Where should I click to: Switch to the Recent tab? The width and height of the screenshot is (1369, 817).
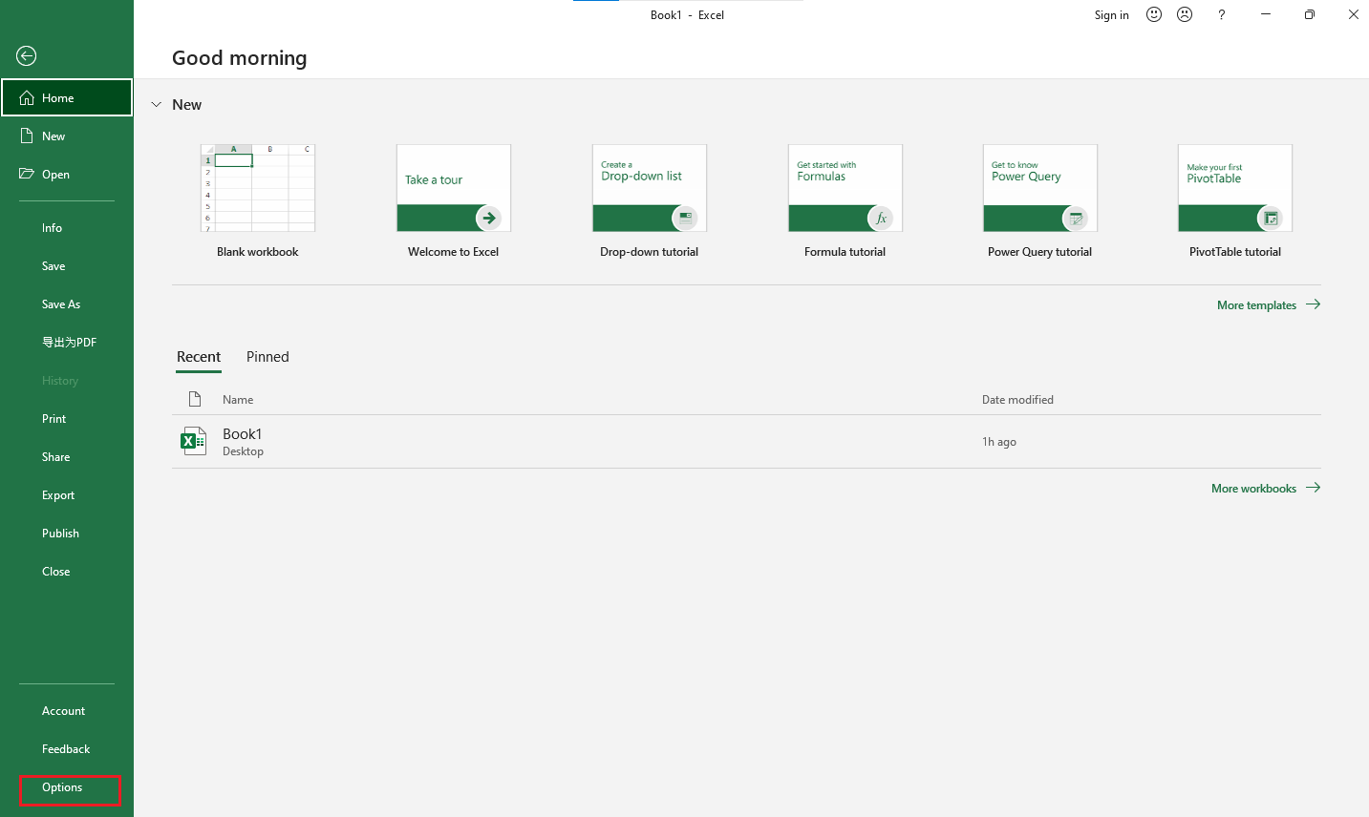click(199, 357)
